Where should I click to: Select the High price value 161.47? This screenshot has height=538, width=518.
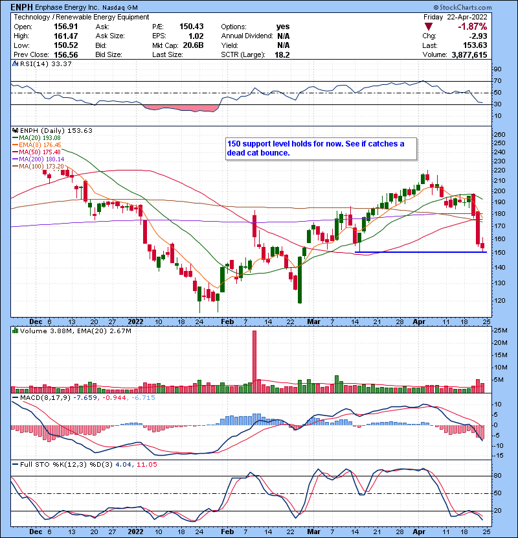[66, 36]
